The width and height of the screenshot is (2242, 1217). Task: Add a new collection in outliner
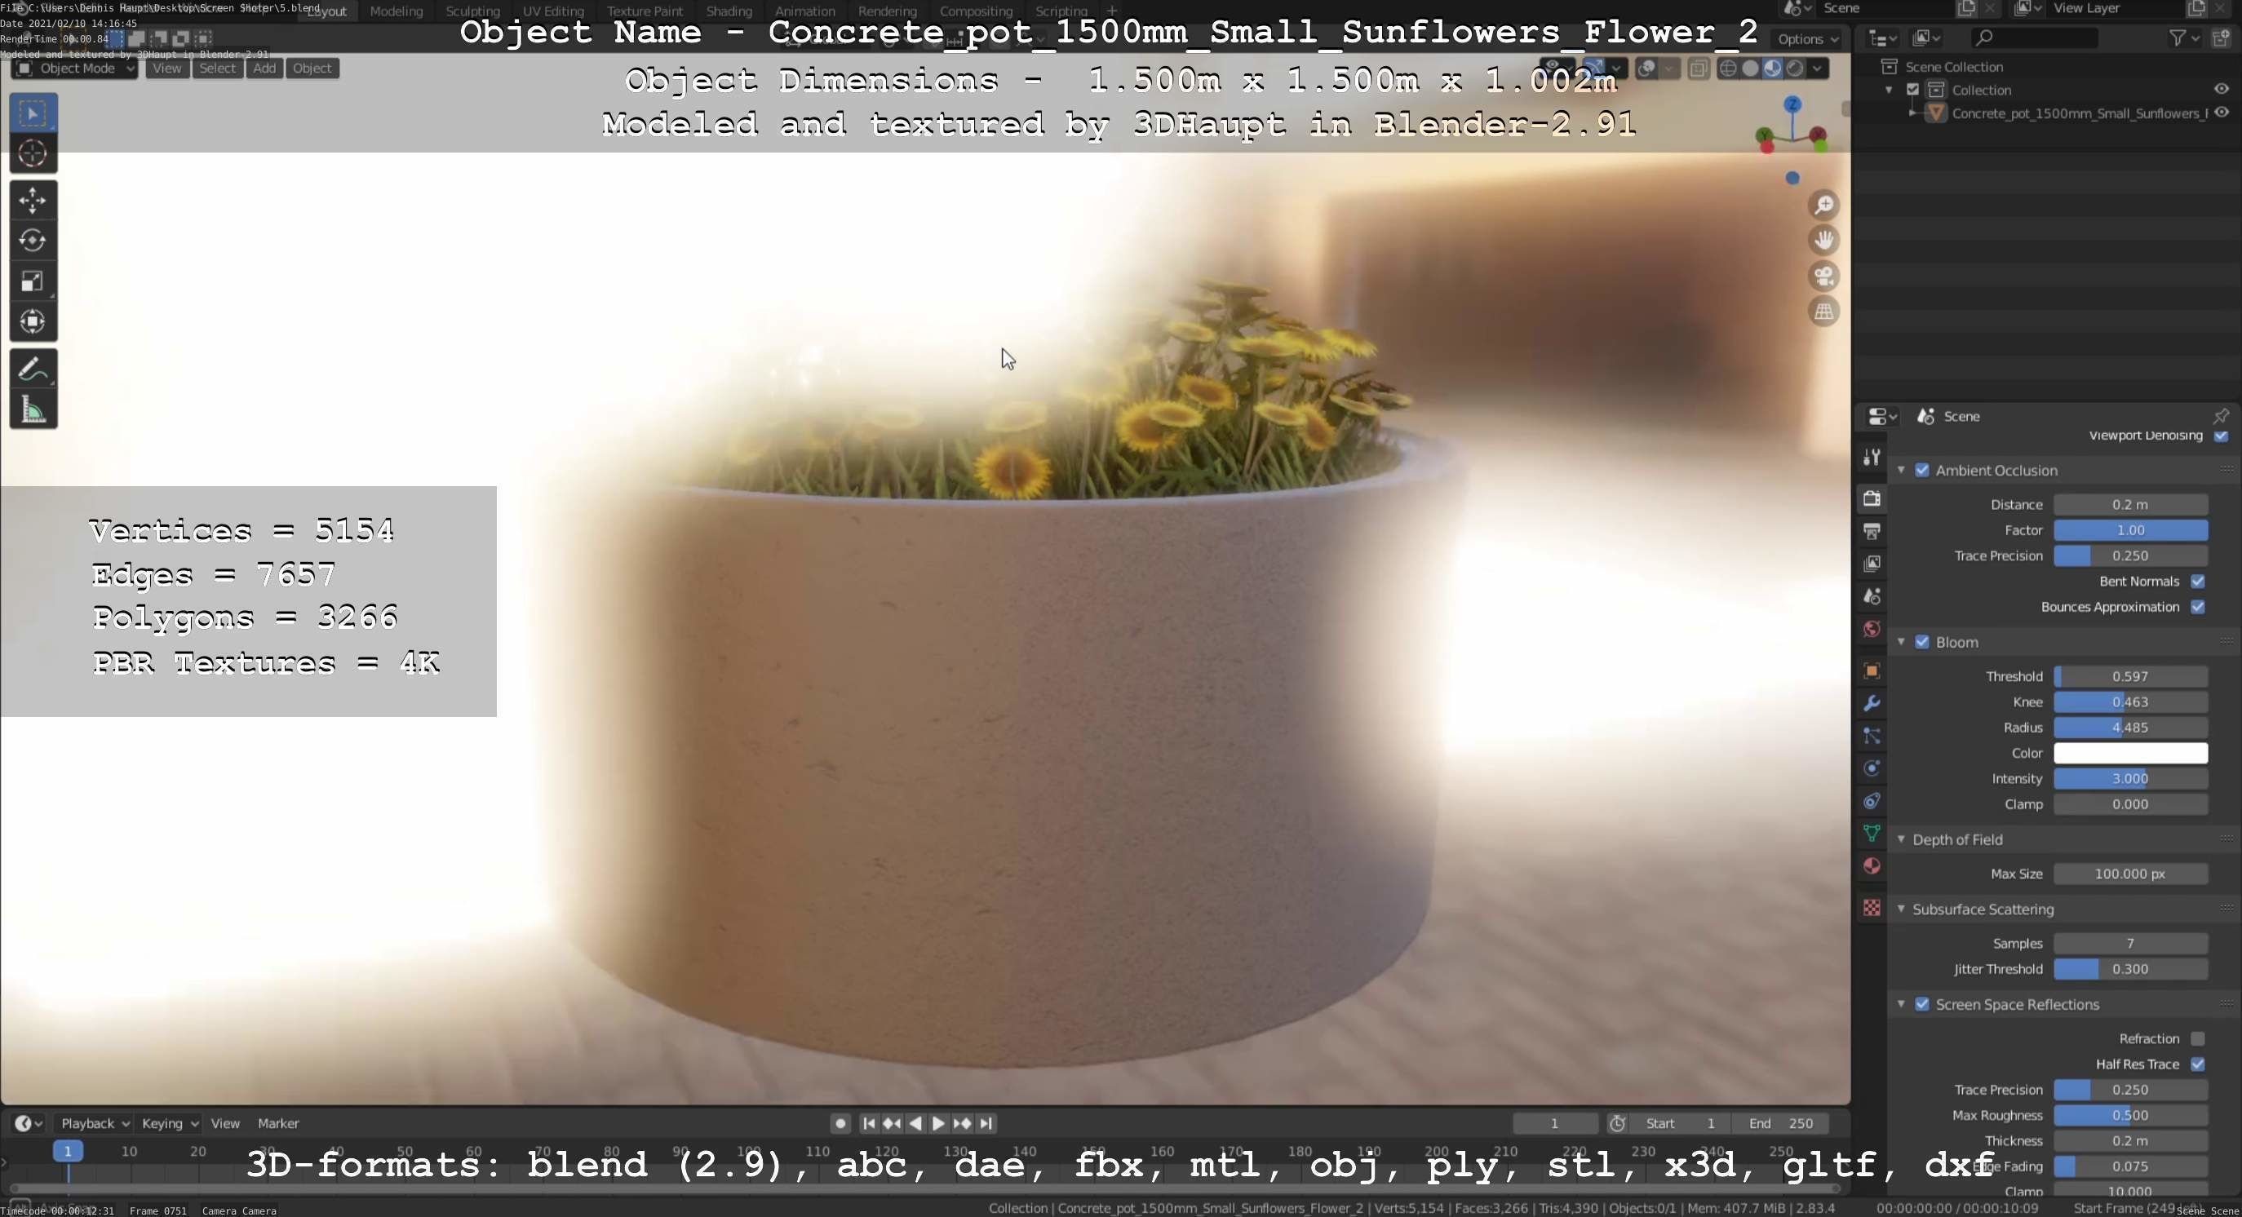click(2220, 38)
